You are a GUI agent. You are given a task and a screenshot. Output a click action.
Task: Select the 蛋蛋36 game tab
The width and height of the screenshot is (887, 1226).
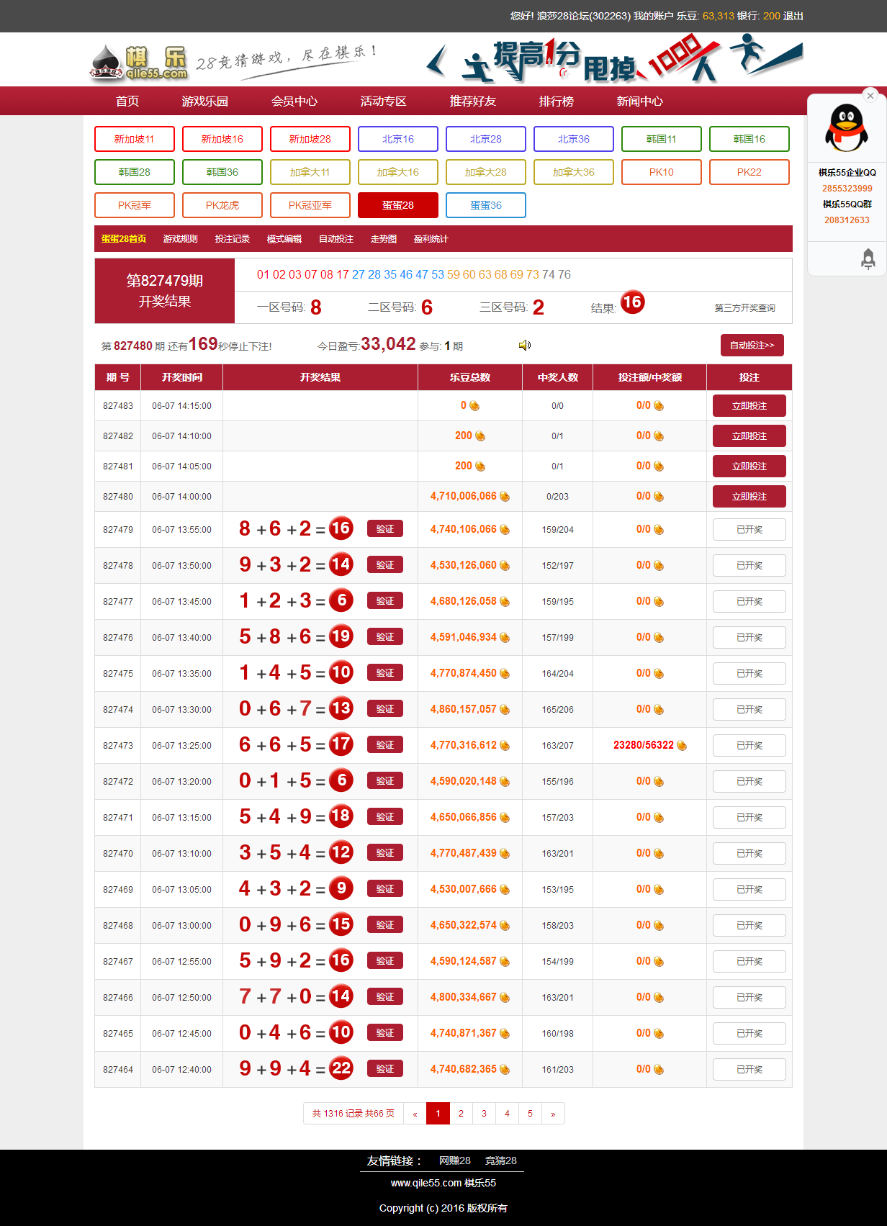[485, 205]
